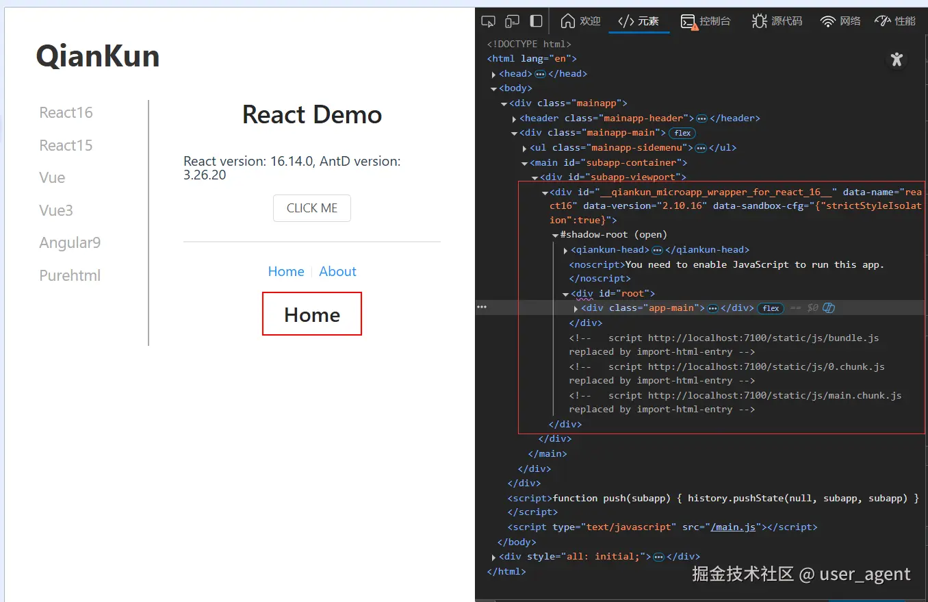Click ellipsis badge in qiankun-head element
Image resolution: width=928 pixels, height=602 pixels.
657,250
